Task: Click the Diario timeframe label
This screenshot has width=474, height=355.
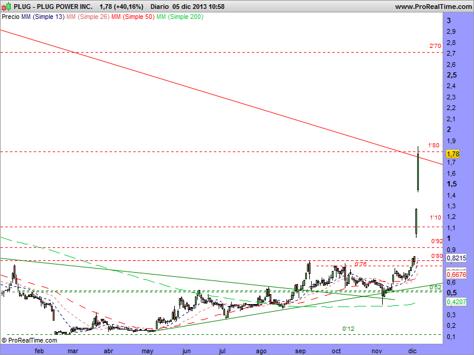Action: tap(159, 7)
